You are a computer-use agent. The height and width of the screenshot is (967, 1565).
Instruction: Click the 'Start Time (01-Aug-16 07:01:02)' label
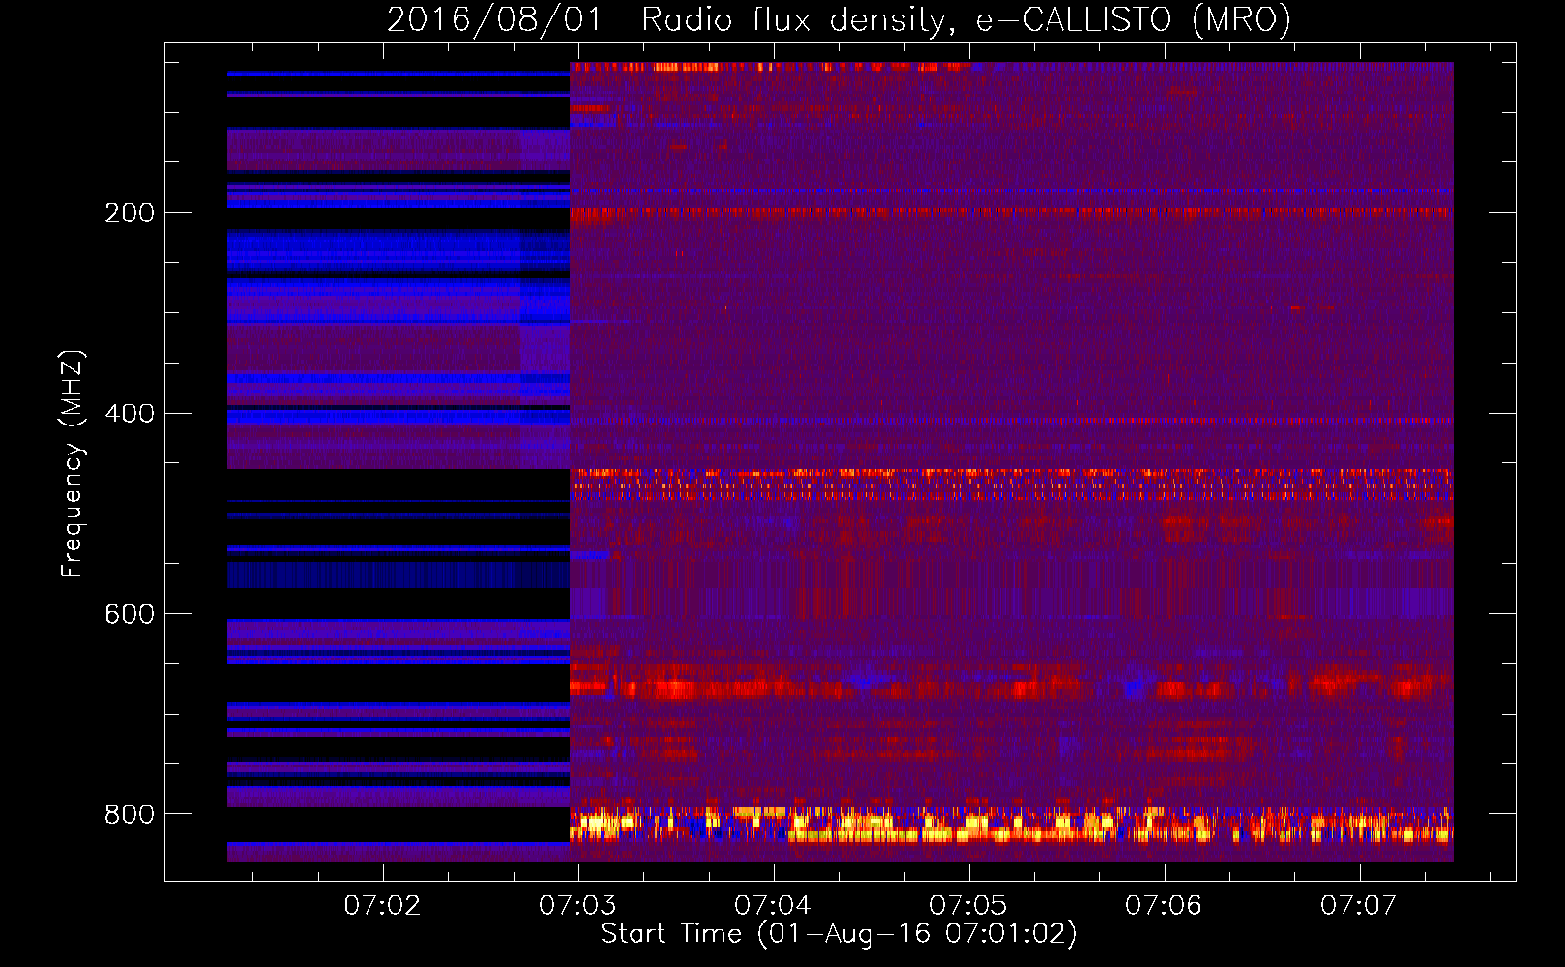tap(839, 934)
